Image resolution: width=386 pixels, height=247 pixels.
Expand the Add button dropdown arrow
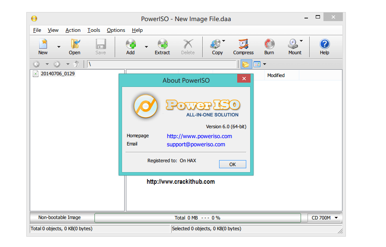146,46
